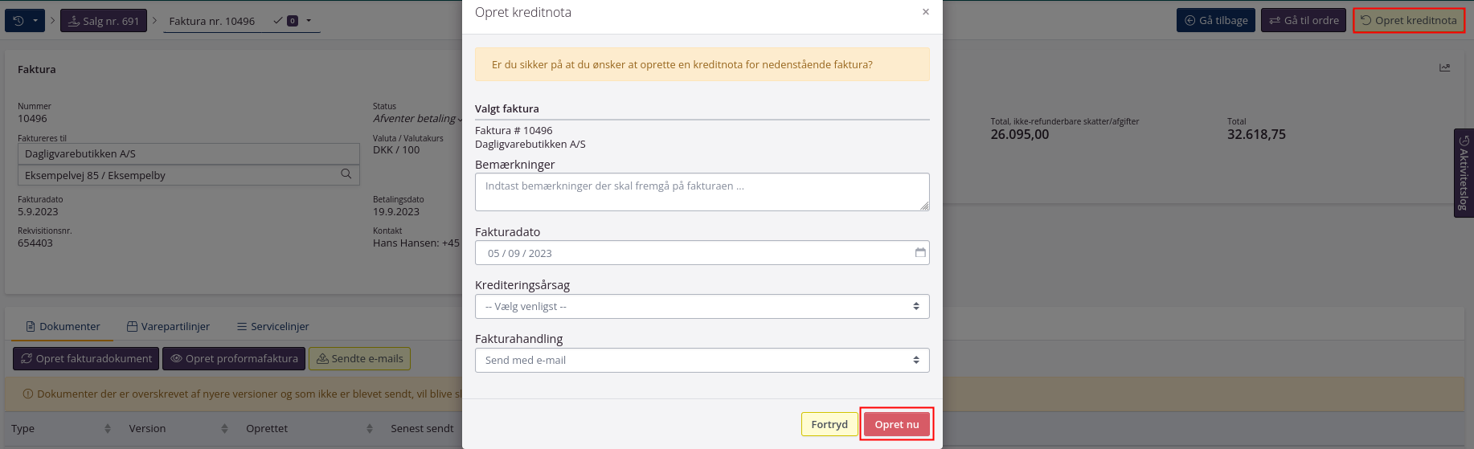The height and width of the screenshot is (449, 1474).
Task: Click the search icon in address field
Action: 346,174
